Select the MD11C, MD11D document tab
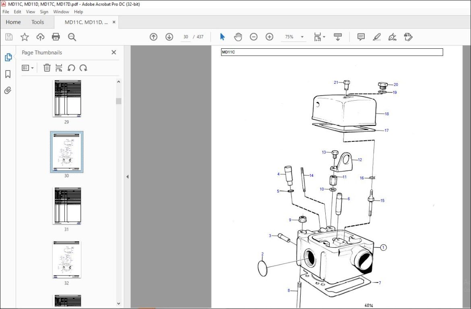 tap(86, 22)
